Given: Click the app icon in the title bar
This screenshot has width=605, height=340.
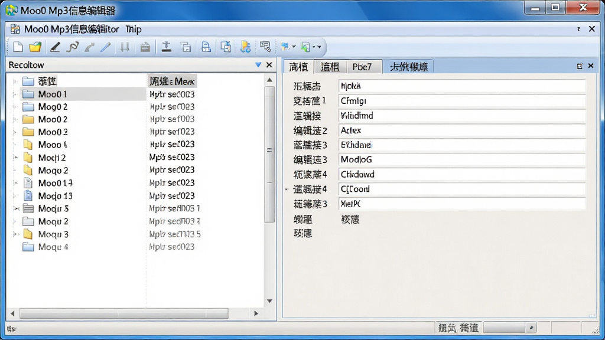Looking at the screenshot, I should pos(12,11).
